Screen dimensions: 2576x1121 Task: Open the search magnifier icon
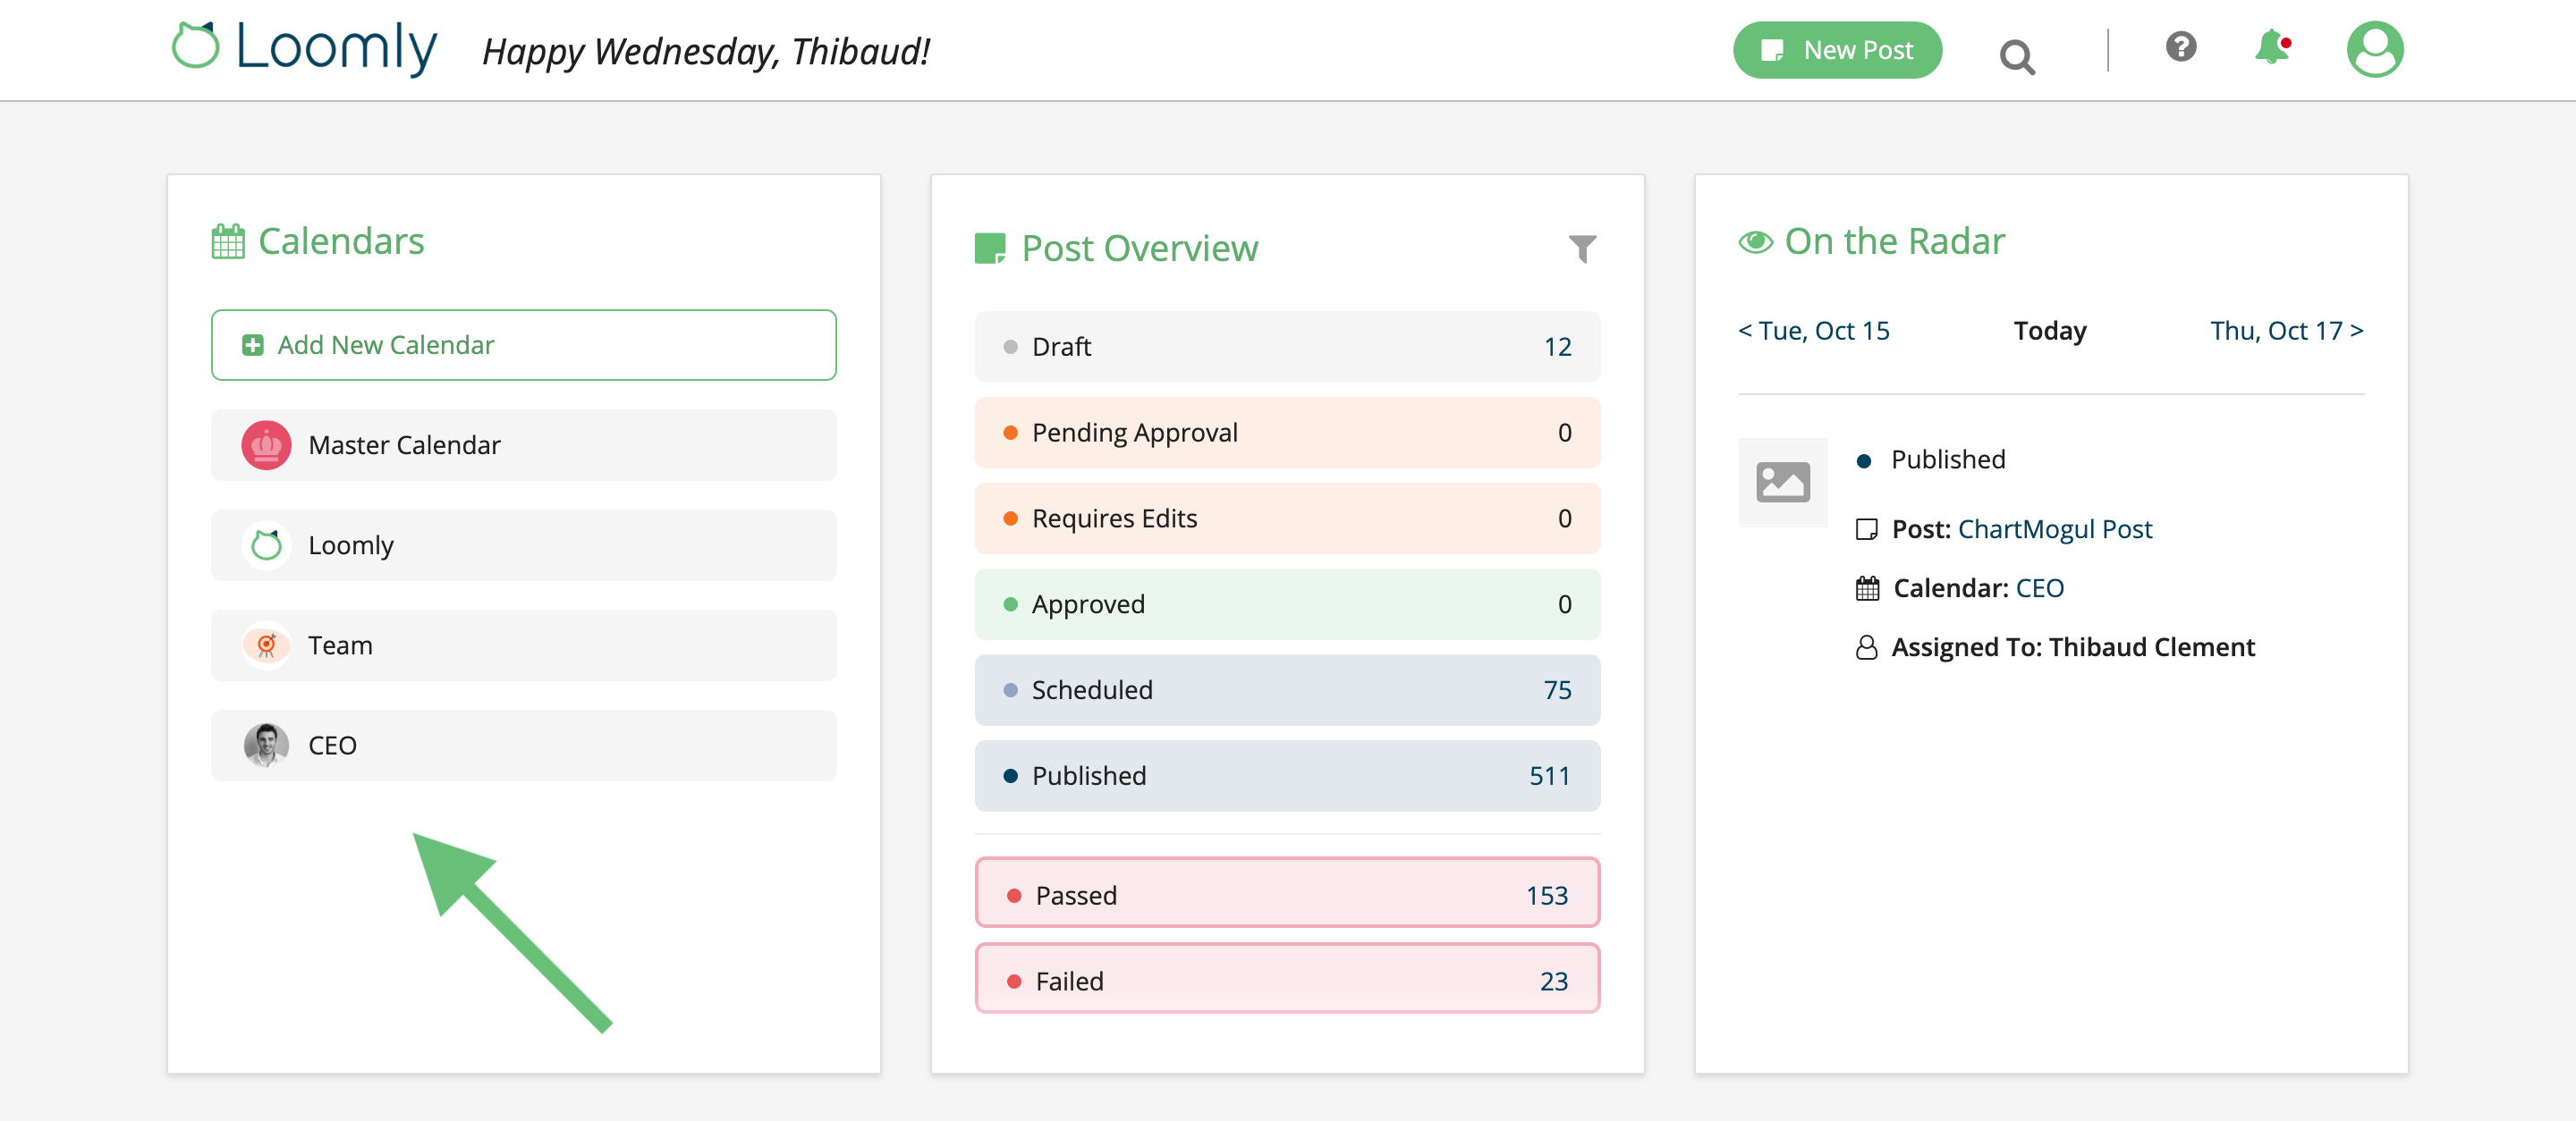click(2016, 56)
